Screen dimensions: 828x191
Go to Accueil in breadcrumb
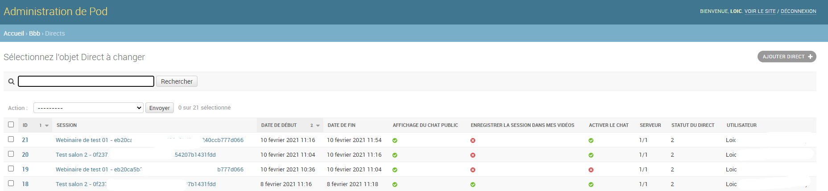[x=14, y=33]
